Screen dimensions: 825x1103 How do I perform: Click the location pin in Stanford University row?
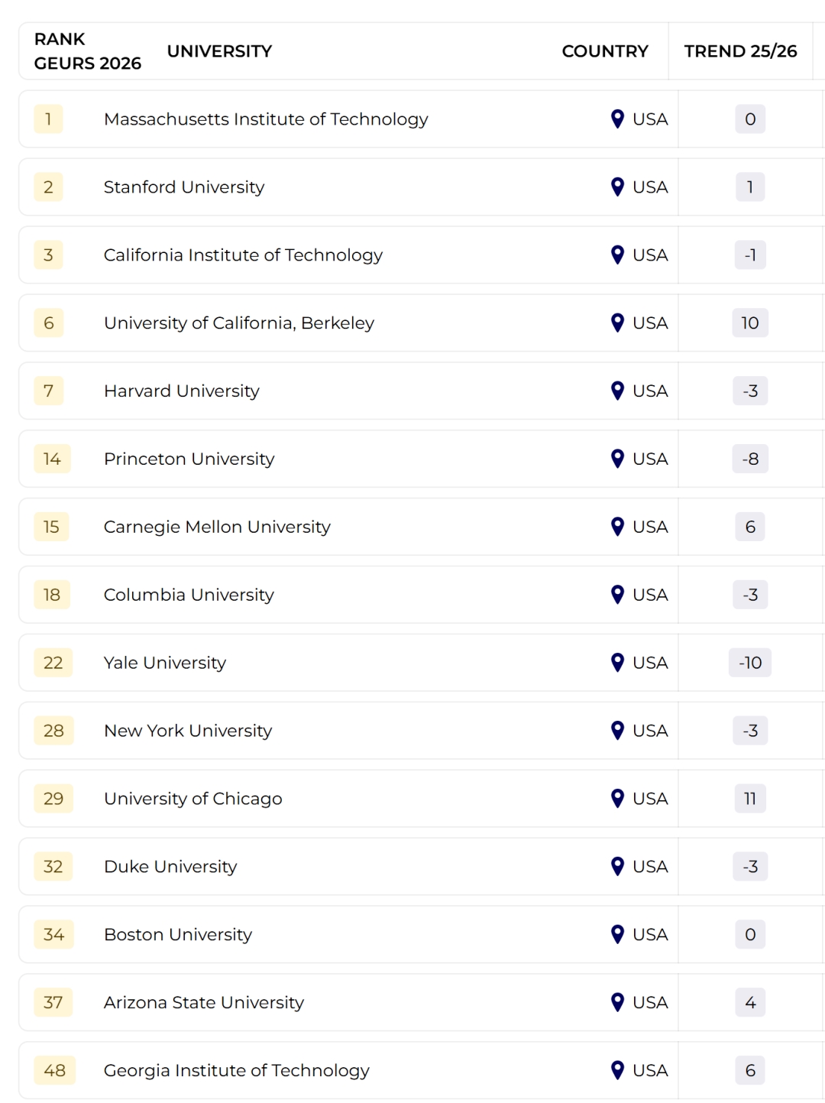[x=618, y=187]
